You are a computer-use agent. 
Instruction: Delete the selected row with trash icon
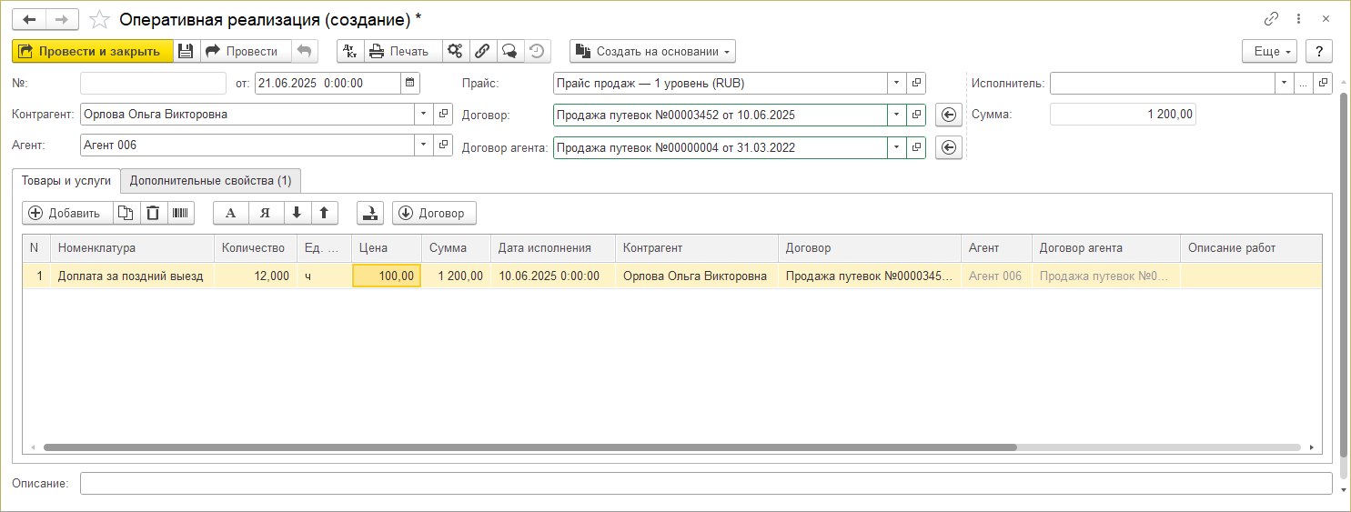pyautogui.click(x=154, y=213)
